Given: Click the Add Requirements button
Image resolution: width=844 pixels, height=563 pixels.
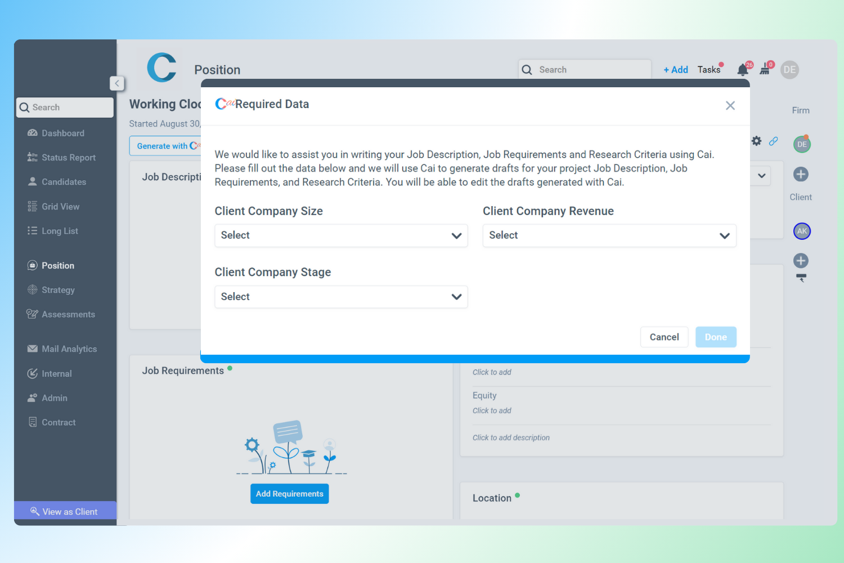Looking at the screenshot, I should tap(290, 494).
